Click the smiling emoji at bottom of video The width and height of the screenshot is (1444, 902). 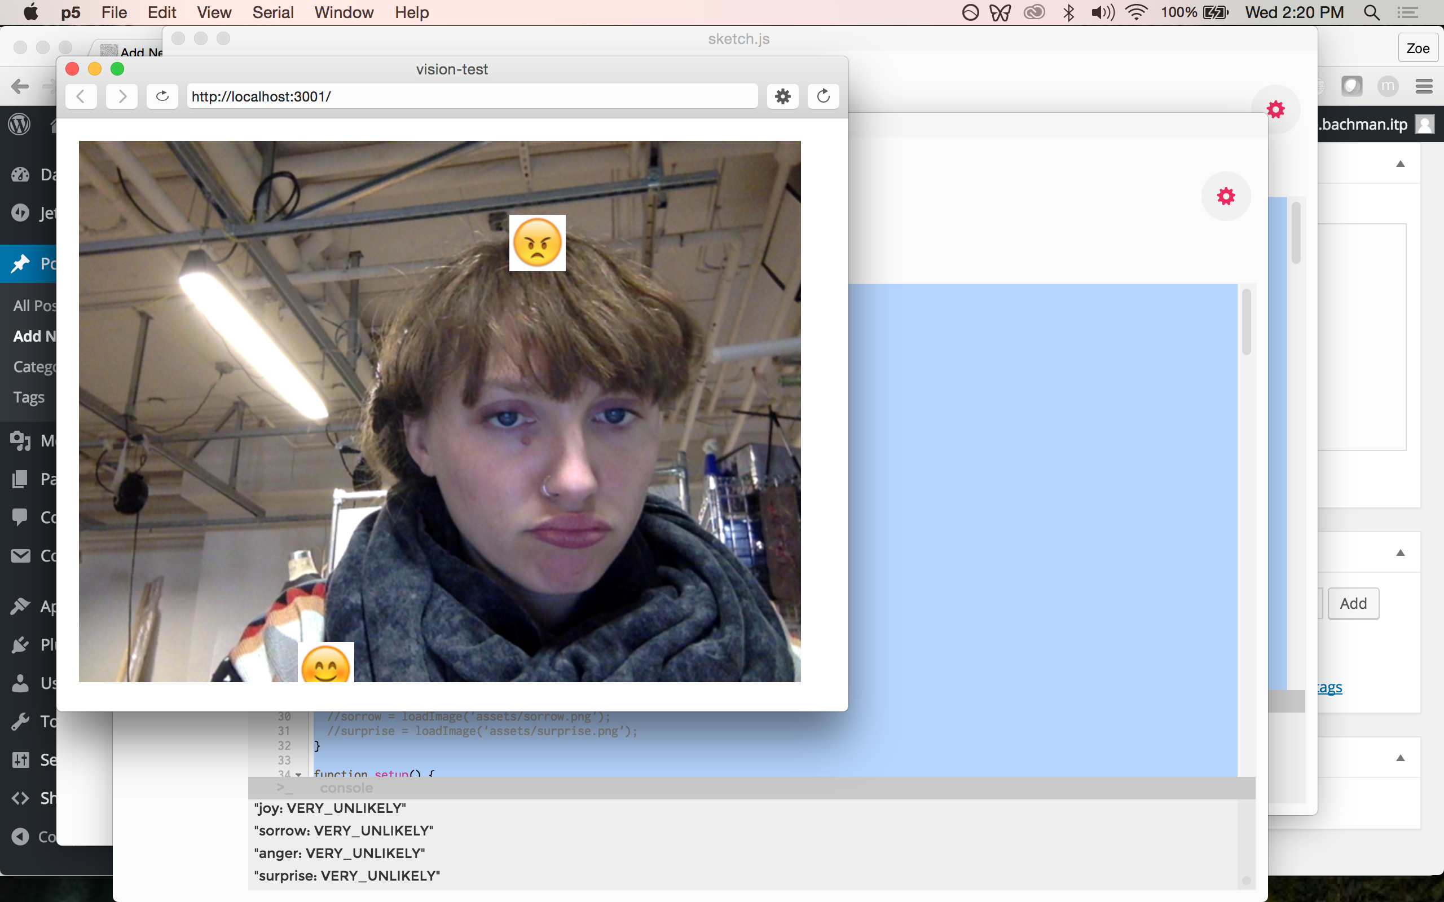coord(326,662)
